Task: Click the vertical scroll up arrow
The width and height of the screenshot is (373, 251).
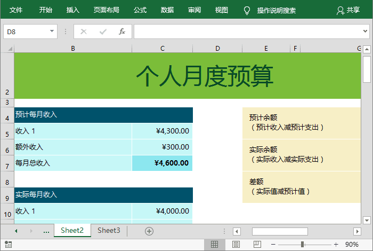Action: (367, 49)
